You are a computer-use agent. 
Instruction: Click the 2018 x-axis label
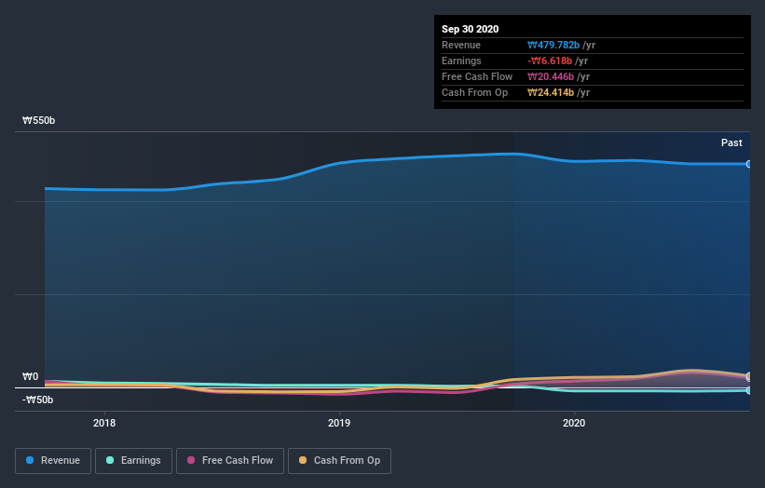(104, 423)
